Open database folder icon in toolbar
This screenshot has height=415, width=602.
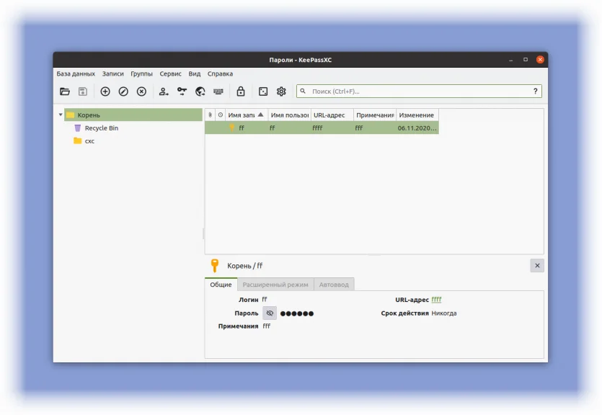coord(65,92)
